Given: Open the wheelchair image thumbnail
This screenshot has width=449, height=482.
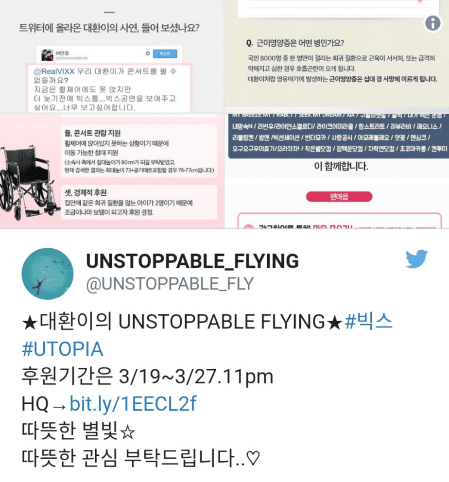Looking at the screenshot, I should click(112, 171).
